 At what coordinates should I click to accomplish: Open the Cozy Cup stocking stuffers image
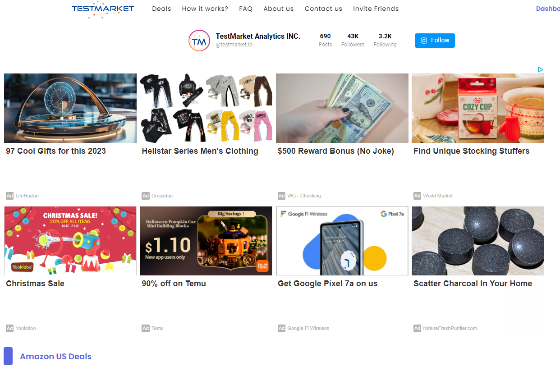point(478,108)
